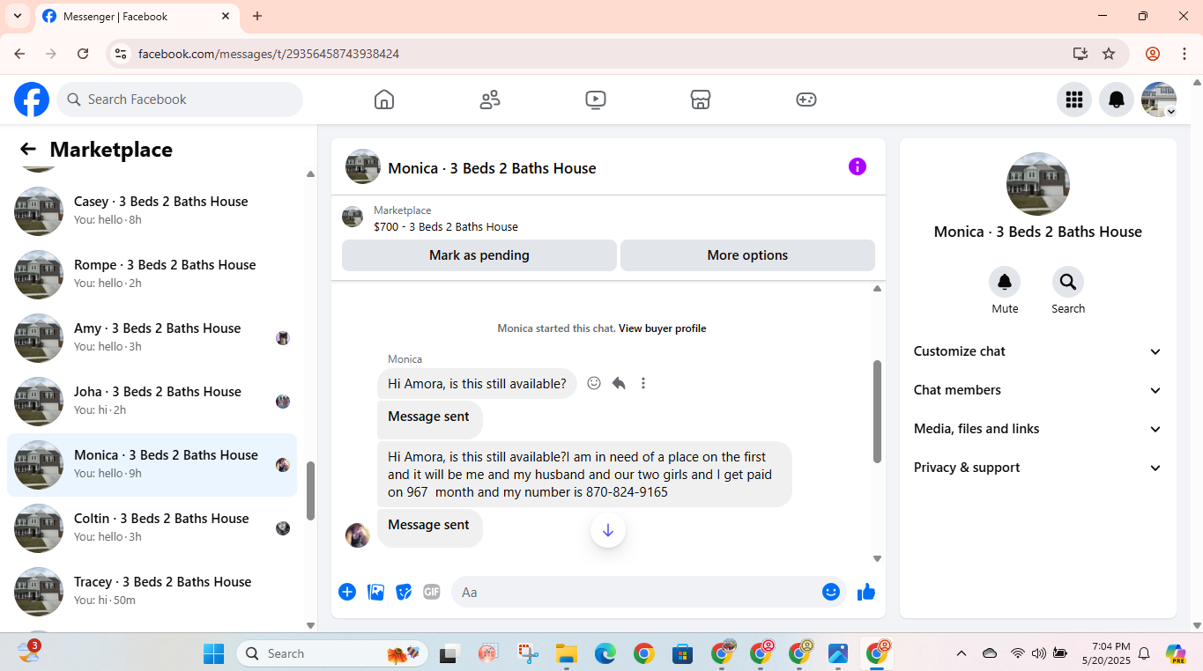Search in conversation with magnifier icon
Screen dimensions: 1203x671
(1068, 282)
